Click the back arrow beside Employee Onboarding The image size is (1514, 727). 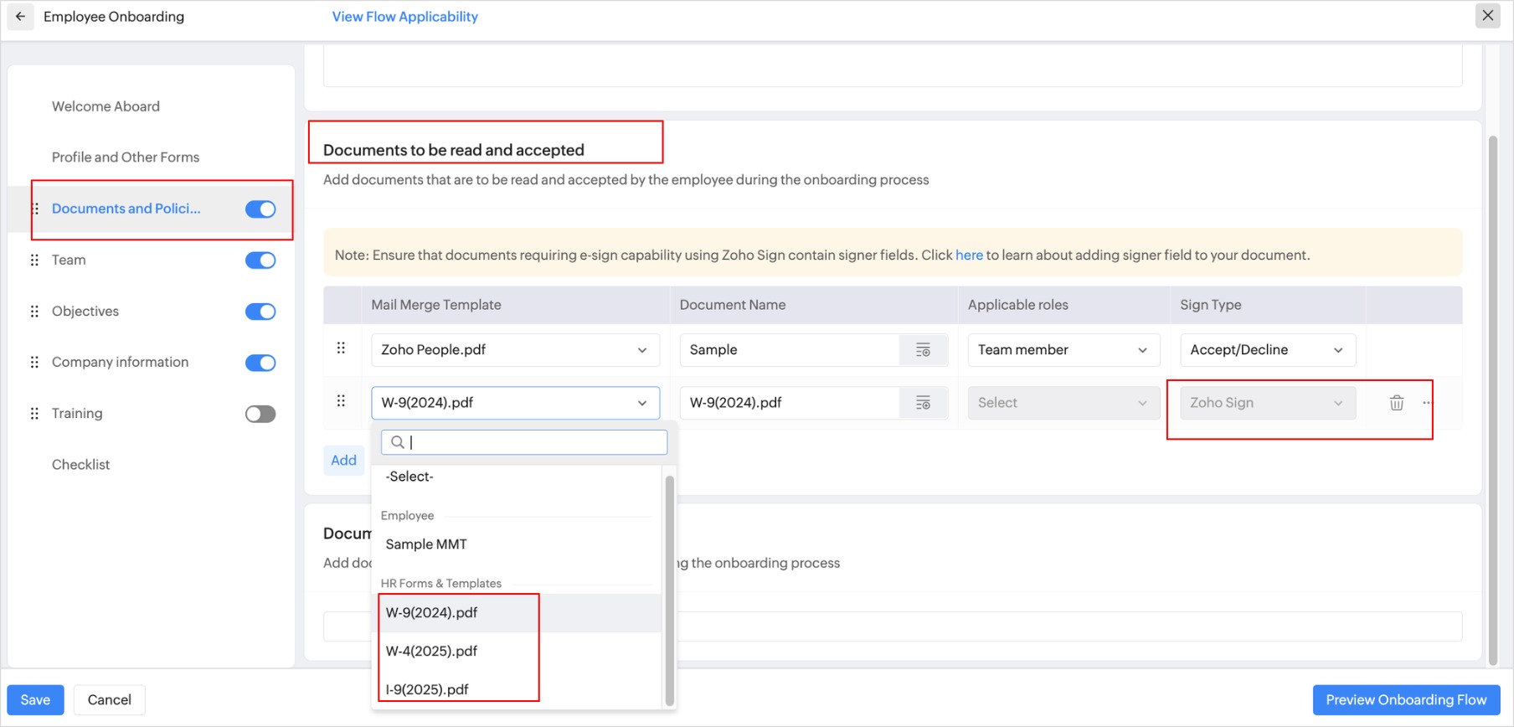pyautogui.click(x=21, y=17)
